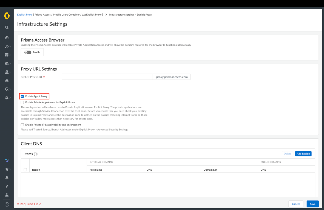Click the Region column header
The height and width of the screenshot is (210, 324).
click(36, 170)
